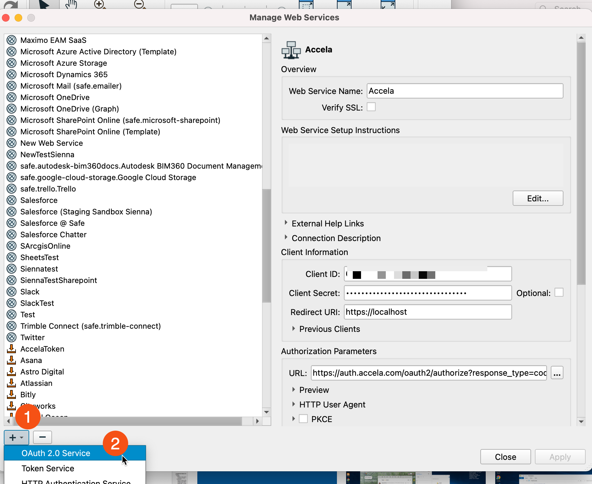This screenshot has width=592, height=484.
Task: Click the services list vertical scrollbar
Action: click(266, 246)
